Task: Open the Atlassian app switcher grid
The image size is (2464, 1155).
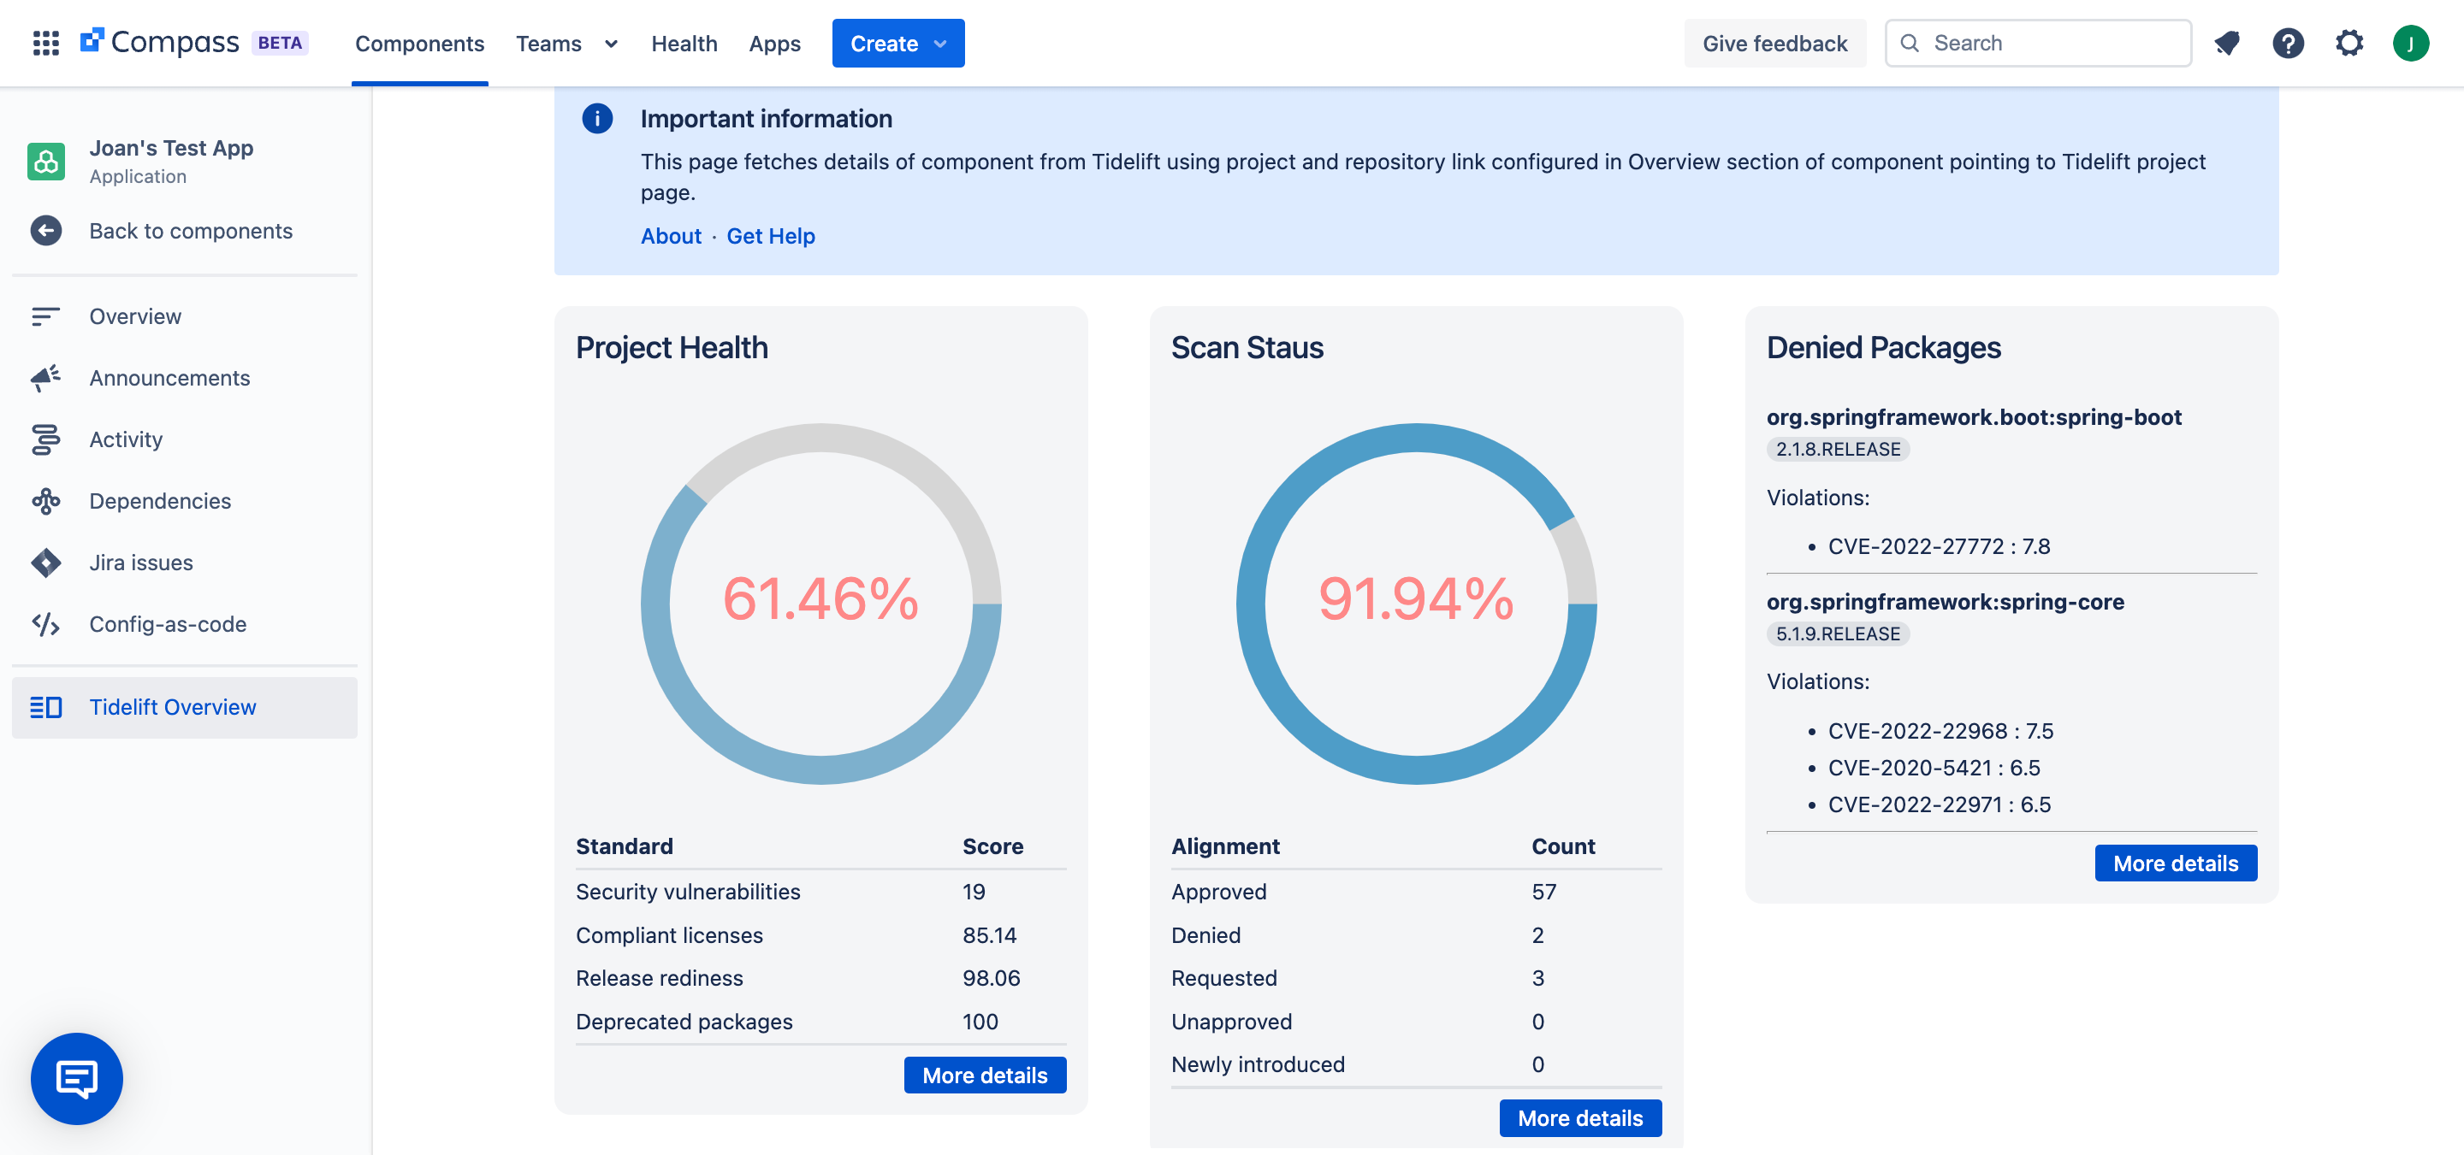Action: (x=45, y=43)
